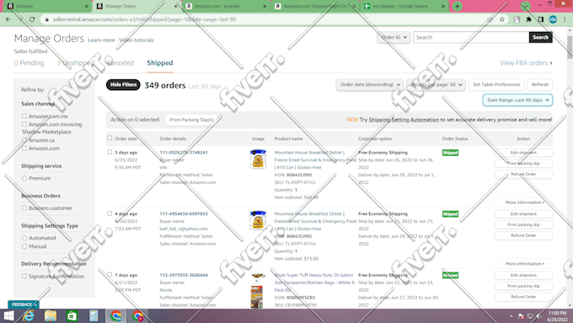Check the select-all orders header checkbox
Image resolution: width=573 pixels, height=323 pixels.
pos(110,138)
